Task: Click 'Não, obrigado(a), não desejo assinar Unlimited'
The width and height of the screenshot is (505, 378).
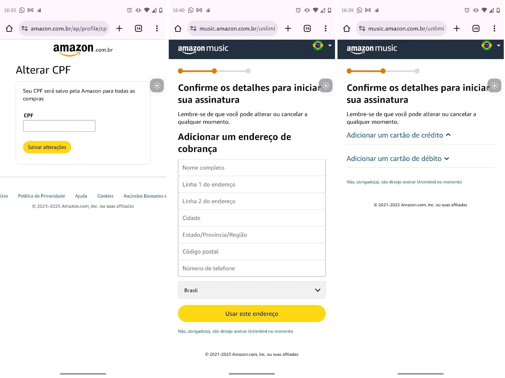Action: click(x=235, y=331)
